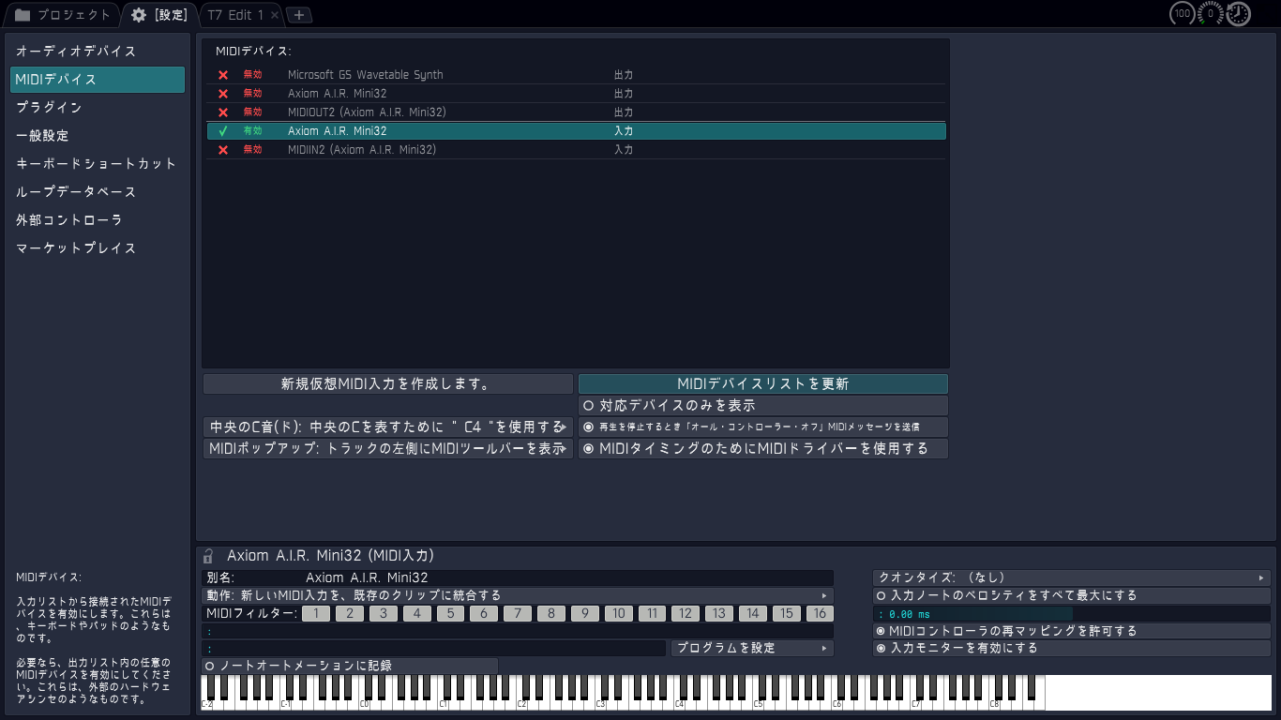The height and width of the screenshot is (720, 1281).
Task: Open プラグイン settings page
Action: 98,108
